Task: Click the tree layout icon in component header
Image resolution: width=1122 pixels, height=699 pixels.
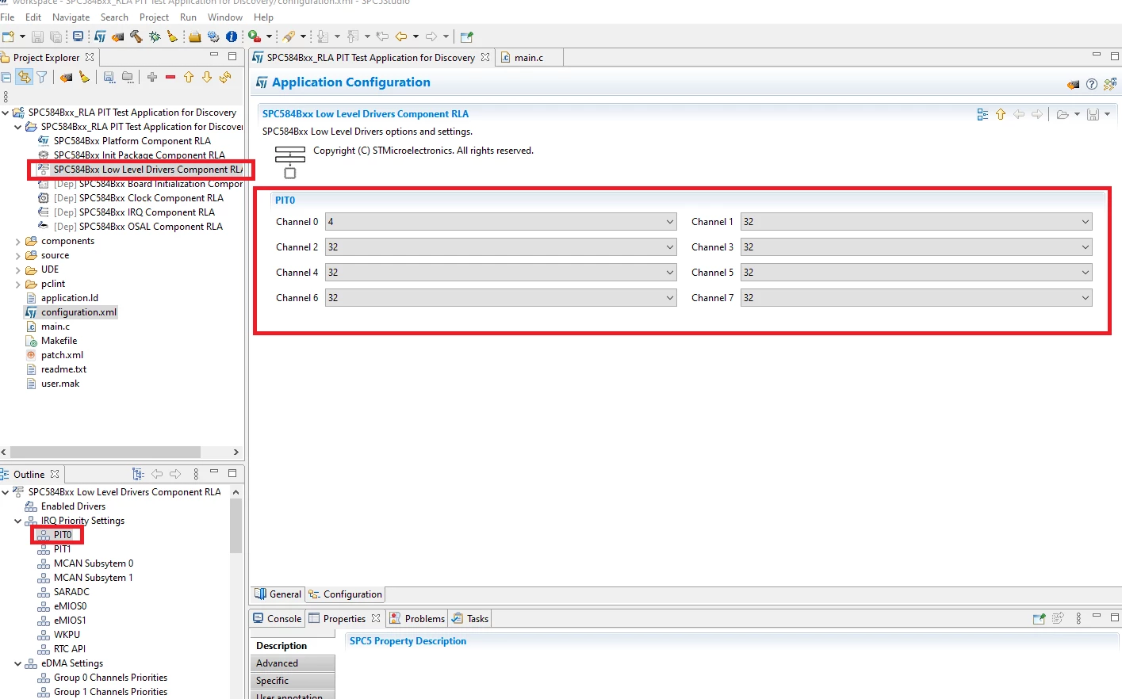Action: 982,114
